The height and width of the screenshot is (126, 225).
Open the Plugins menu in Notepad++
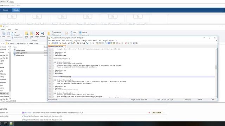click(105, 41)
